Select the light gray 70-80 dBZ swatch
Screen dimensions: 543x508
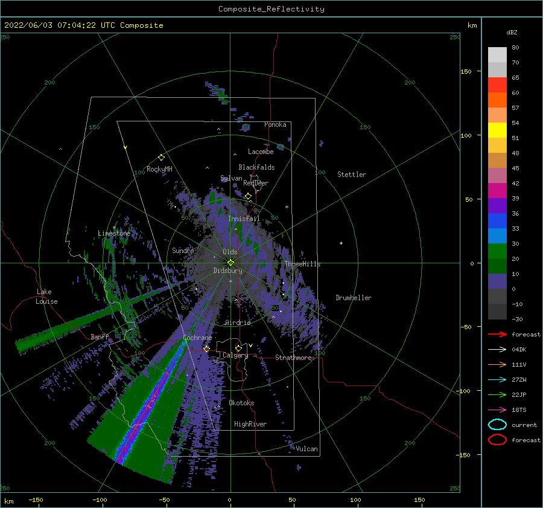point(497,55)
